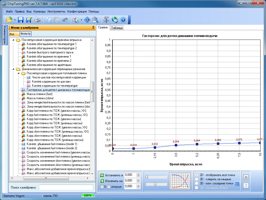Click the curve graph preview button

(x=180, y=181)
